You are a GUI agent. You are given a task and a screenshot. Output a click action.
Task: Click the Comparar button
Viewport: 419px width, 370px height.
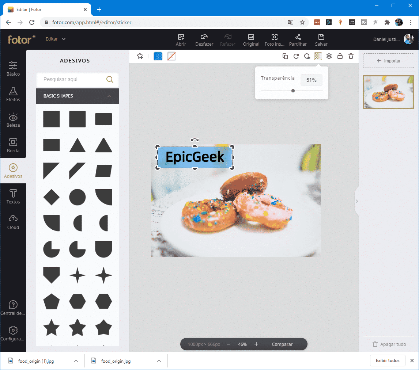[x=282, y=344]
